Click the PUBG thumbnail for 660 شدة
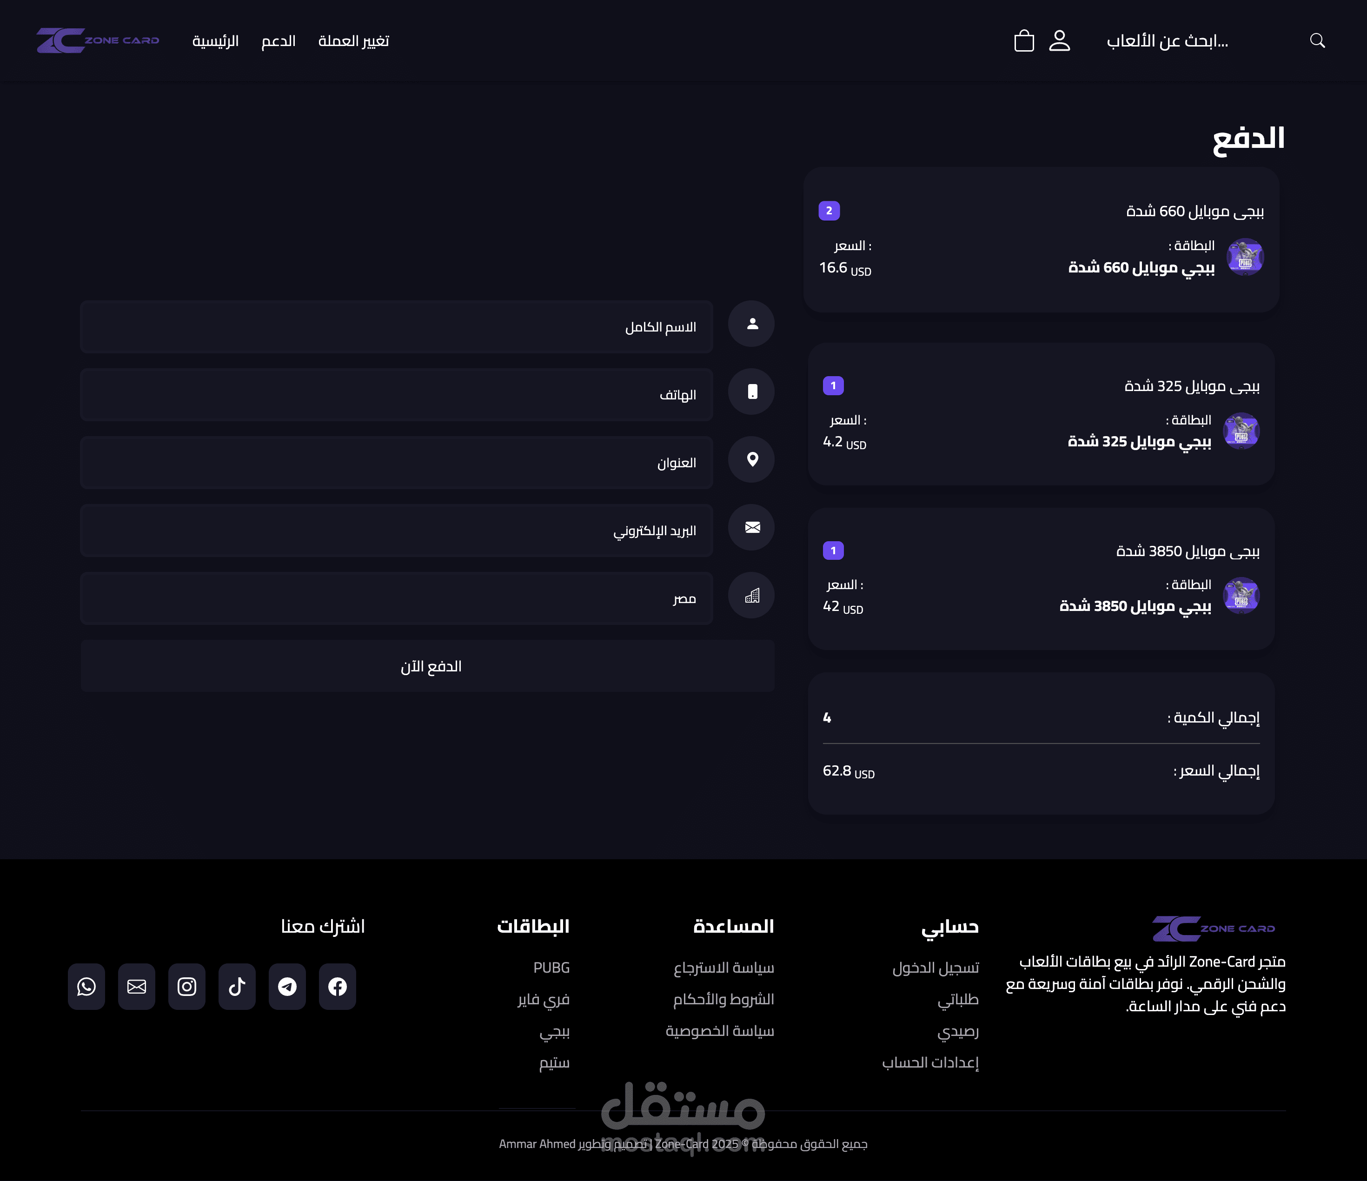 (1245, 257)
